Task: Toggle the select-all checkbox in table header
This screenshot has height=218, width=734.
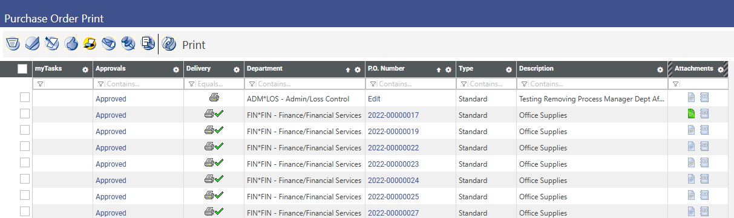Action: tap(22, 69)
